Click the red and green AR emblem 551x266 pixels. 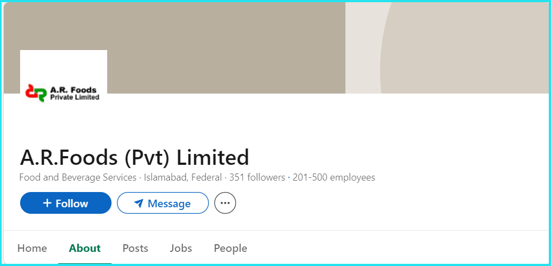(36, 93)
